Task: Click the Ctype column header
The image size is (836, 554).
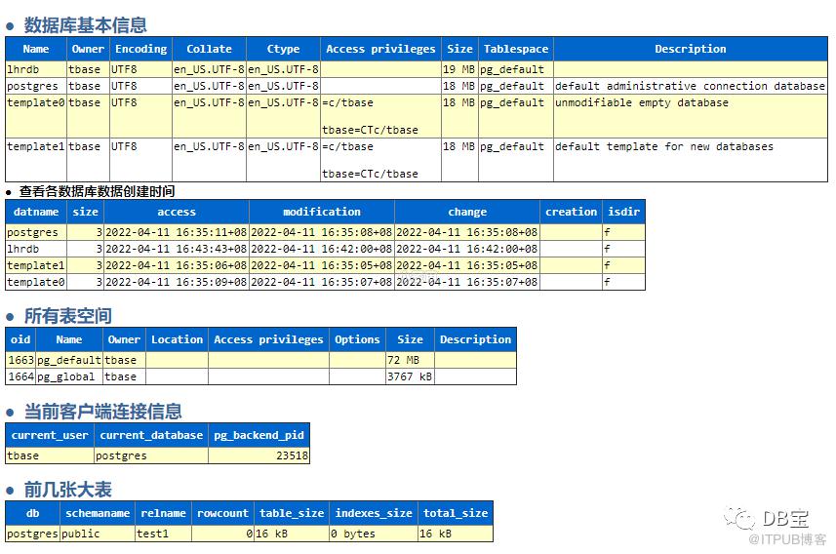Action: [283, 49]
